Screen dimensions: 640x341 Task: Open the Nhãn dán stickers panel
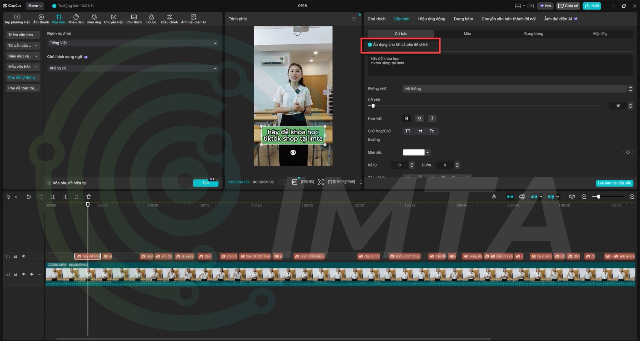(x=76, y=19)
